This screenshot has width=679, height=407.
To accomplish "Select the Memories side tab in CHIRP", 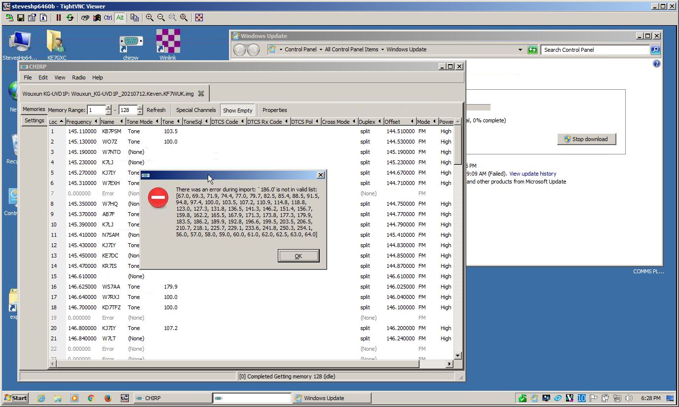I will click(34, 109).
